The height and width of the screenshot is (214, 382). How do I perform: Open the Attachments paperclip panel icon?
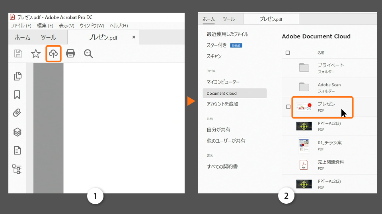click(17, 113)
